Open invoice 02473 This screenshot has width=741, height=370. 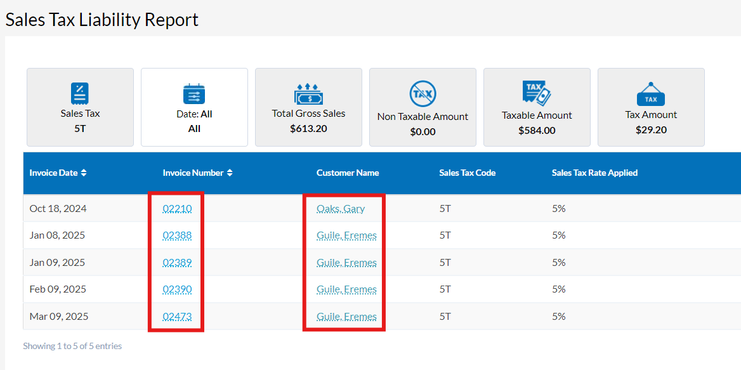coord(177,316)
